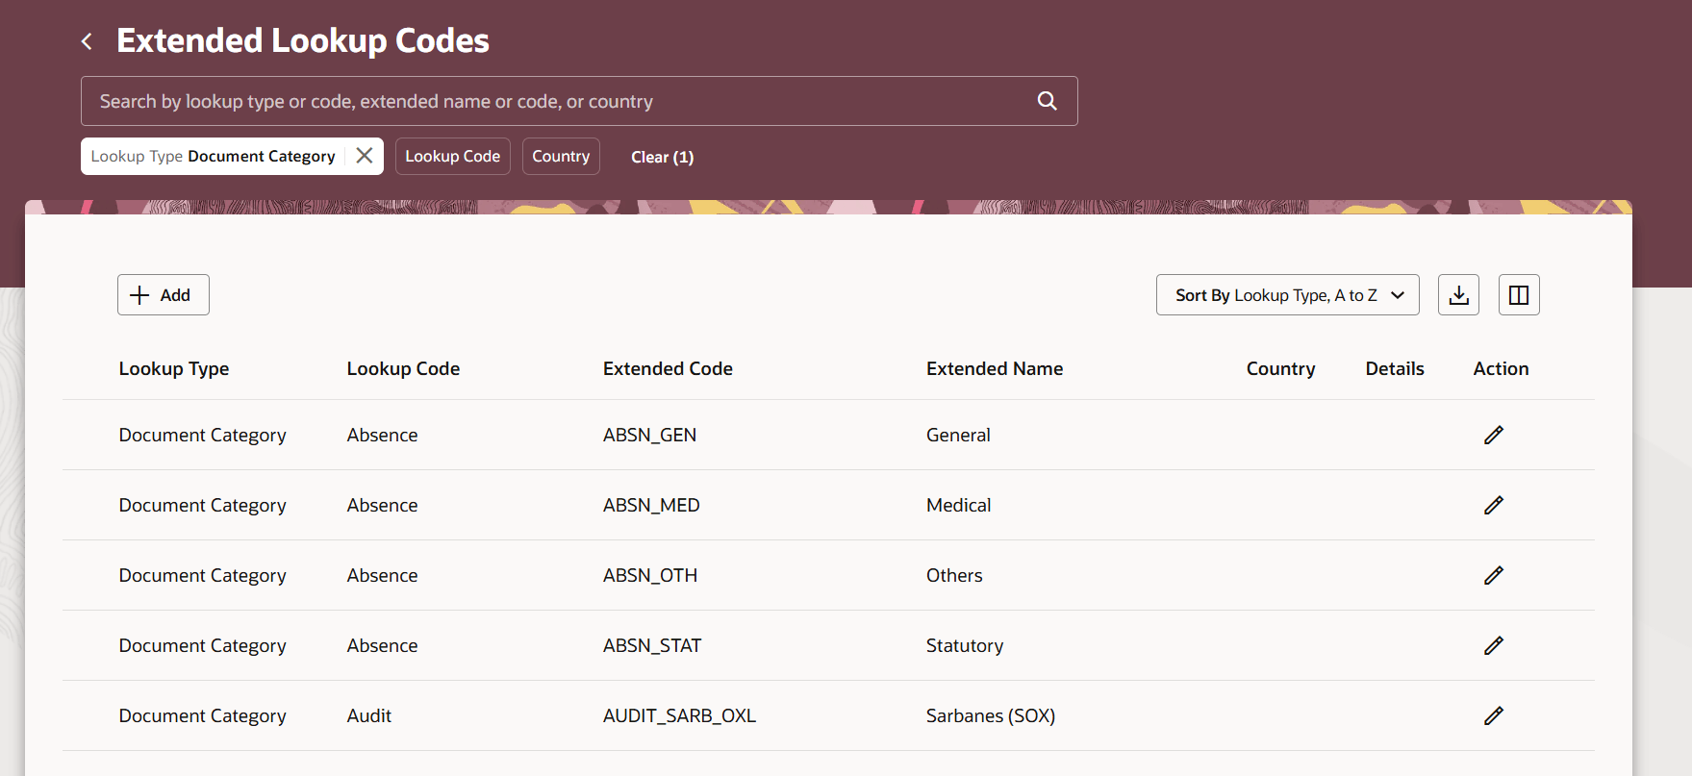Edit the AUDIT_SARB_OXL row
Screen dimensions: 1692x776
[1493, 715]
